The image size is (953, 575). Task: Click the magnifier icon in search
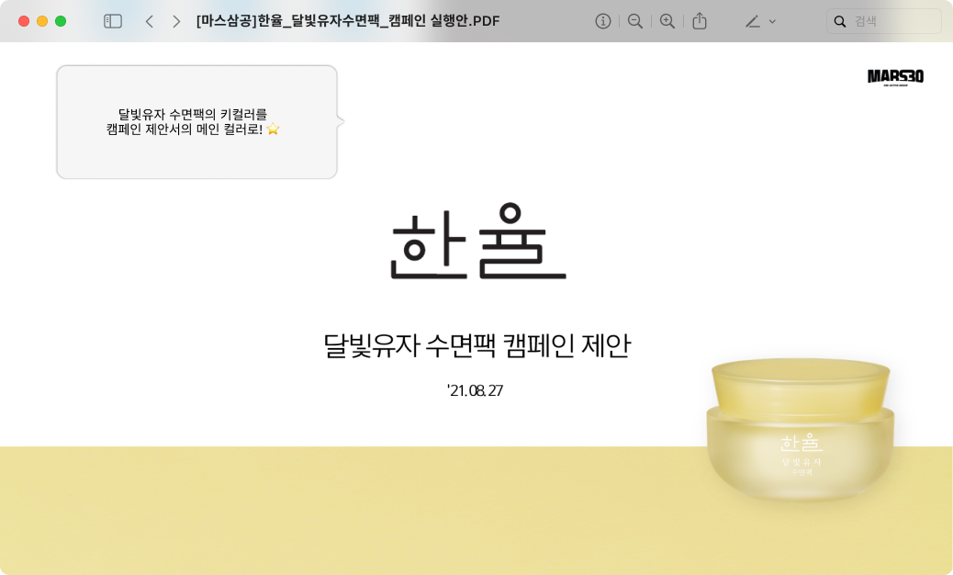coord(840,22)
